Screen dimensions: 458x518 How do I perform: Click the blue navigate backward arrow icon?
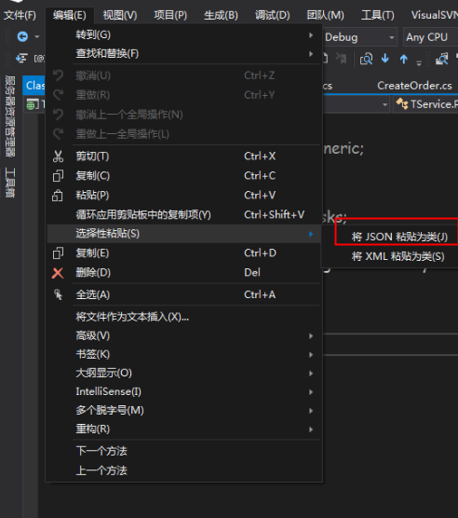coord(22,36)
